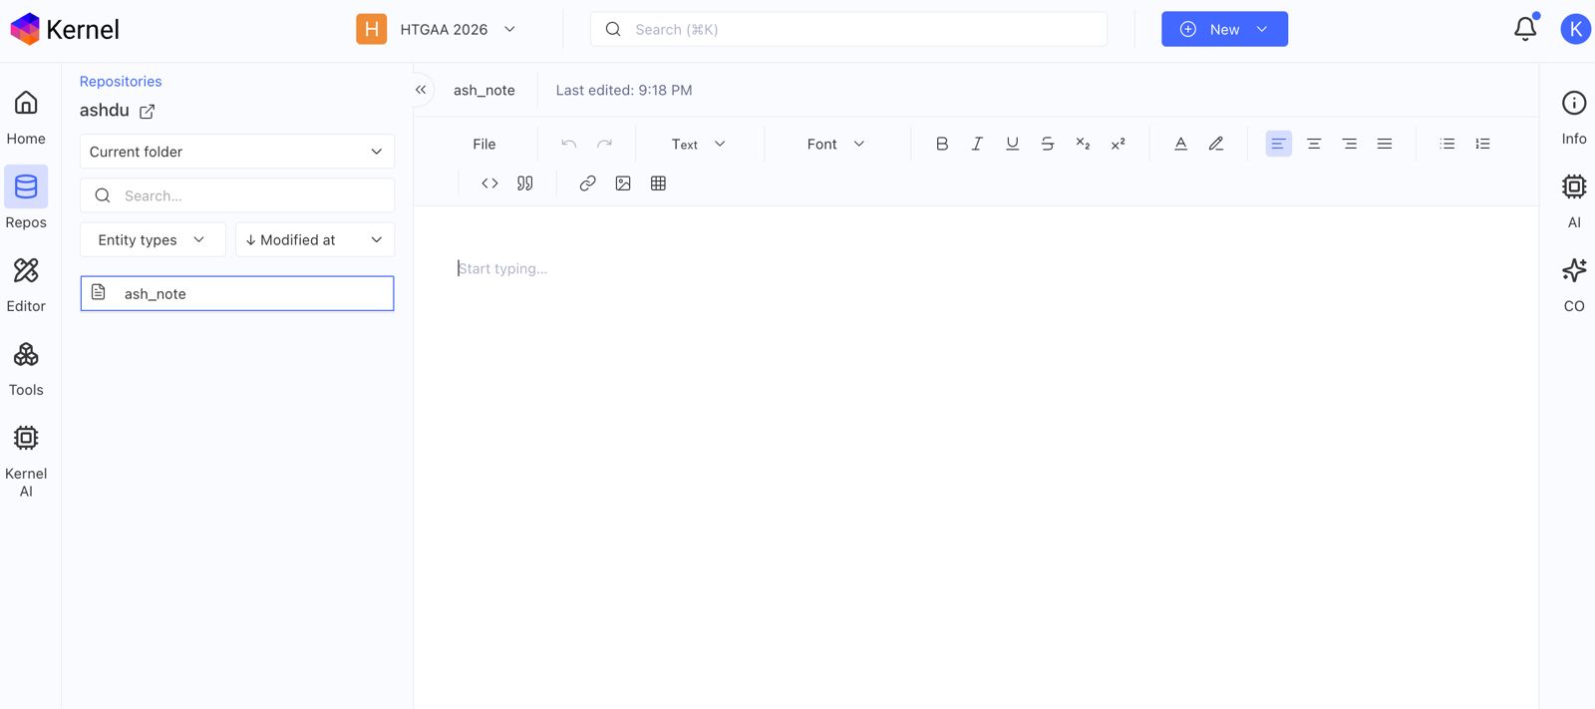Open the CO sparkle panel
1595x709 pixels.
pos(1574,284)
